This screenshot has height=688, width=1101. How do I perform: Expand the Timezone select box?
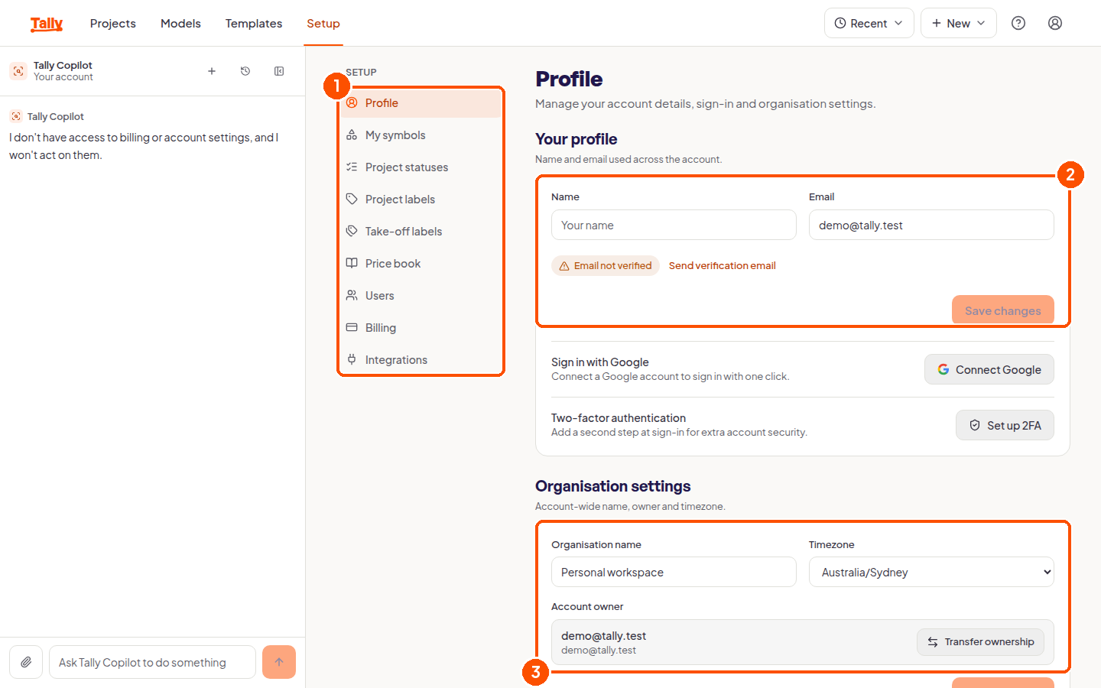[931, 572]
